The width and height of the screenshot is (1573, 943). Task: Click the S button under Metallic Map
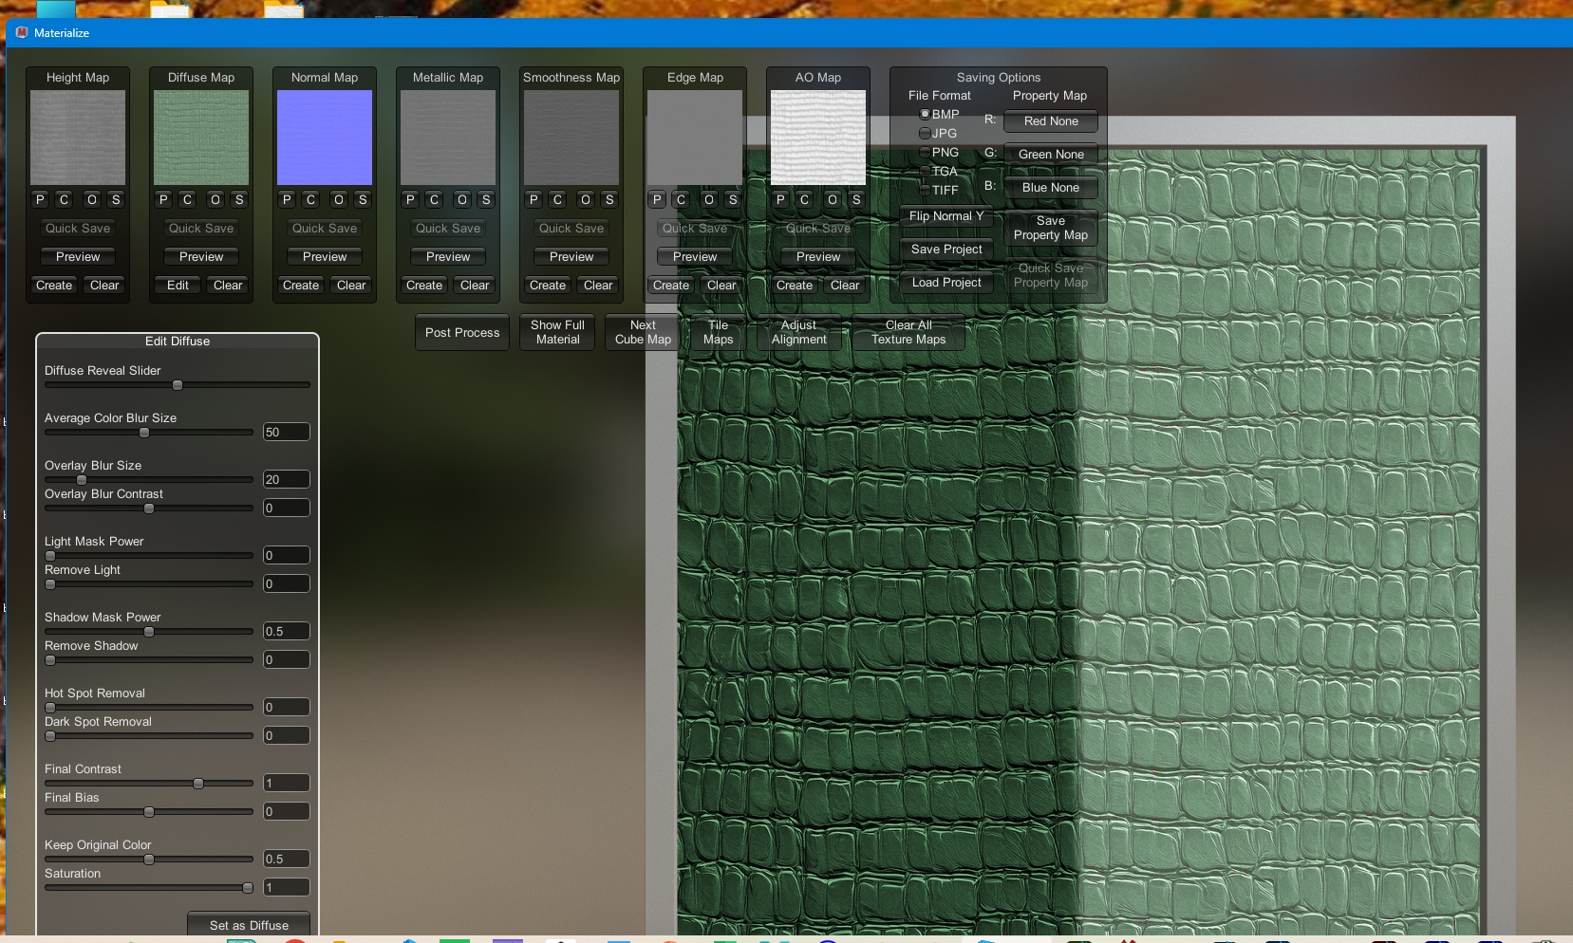click(486, 199)
